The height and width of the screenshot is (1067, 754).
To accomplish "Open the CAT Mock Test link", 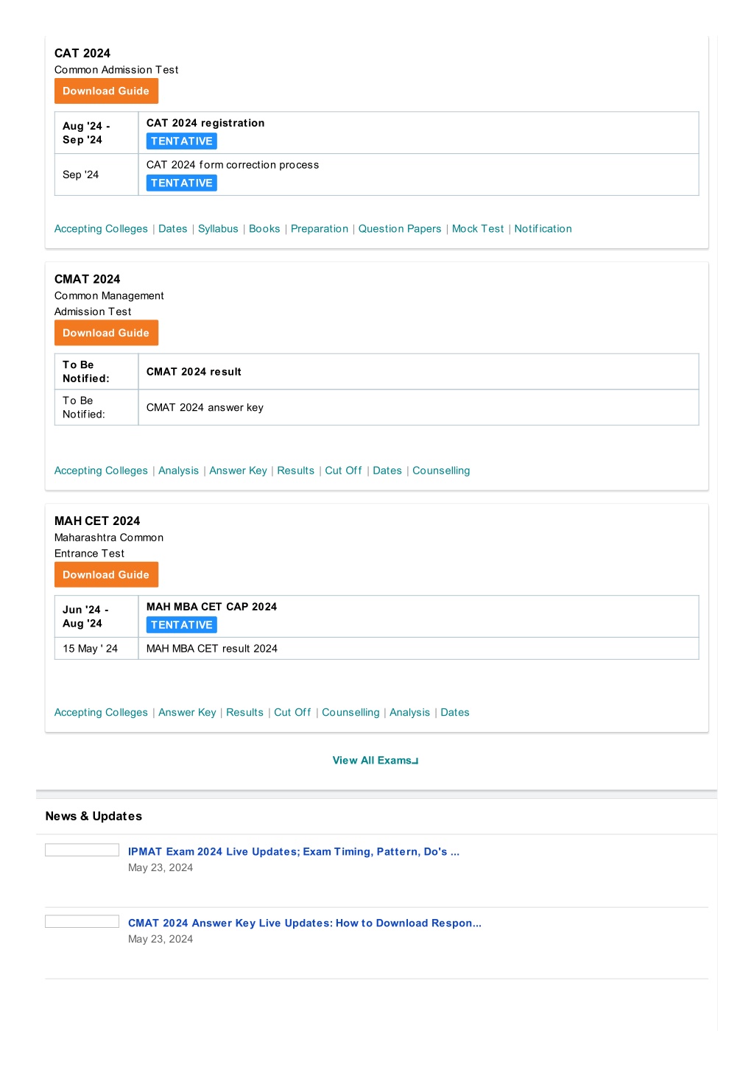I will (478, 229).
